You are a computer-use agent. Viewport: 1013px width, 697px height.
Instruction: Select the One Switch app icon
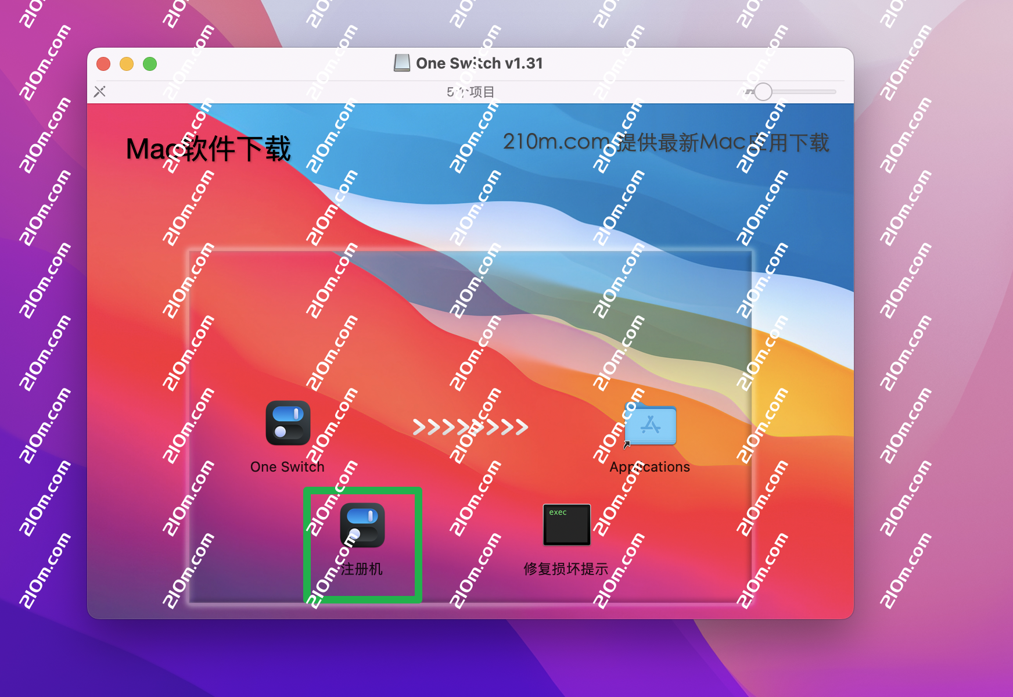point(288,423)
